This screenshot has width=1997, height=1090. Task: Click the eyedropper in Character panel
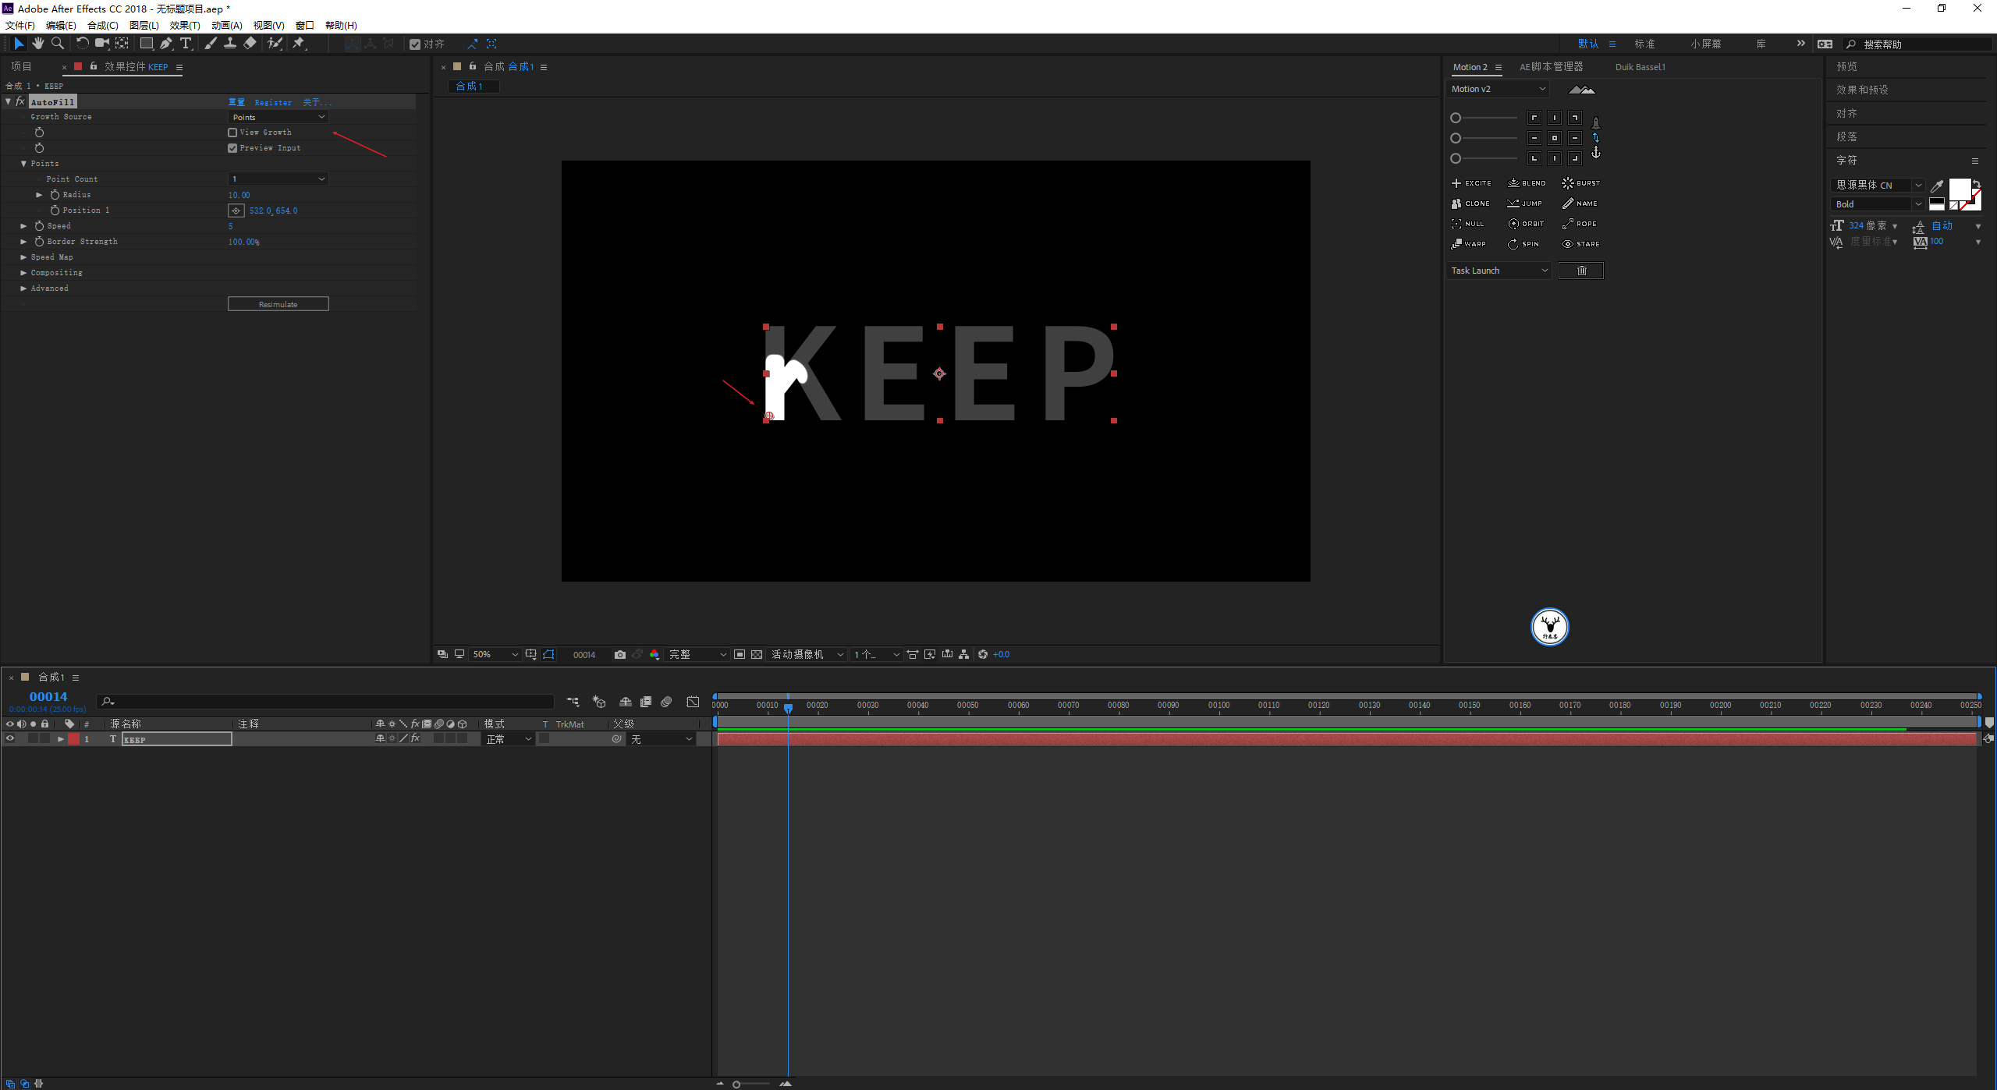(x=1936, y=186)
